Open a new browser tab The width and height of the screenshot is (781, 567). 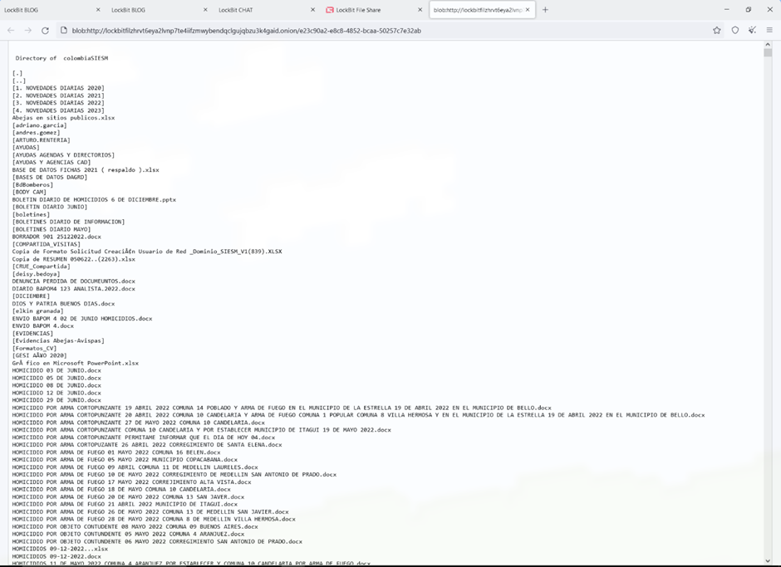(x=545, y=9)
